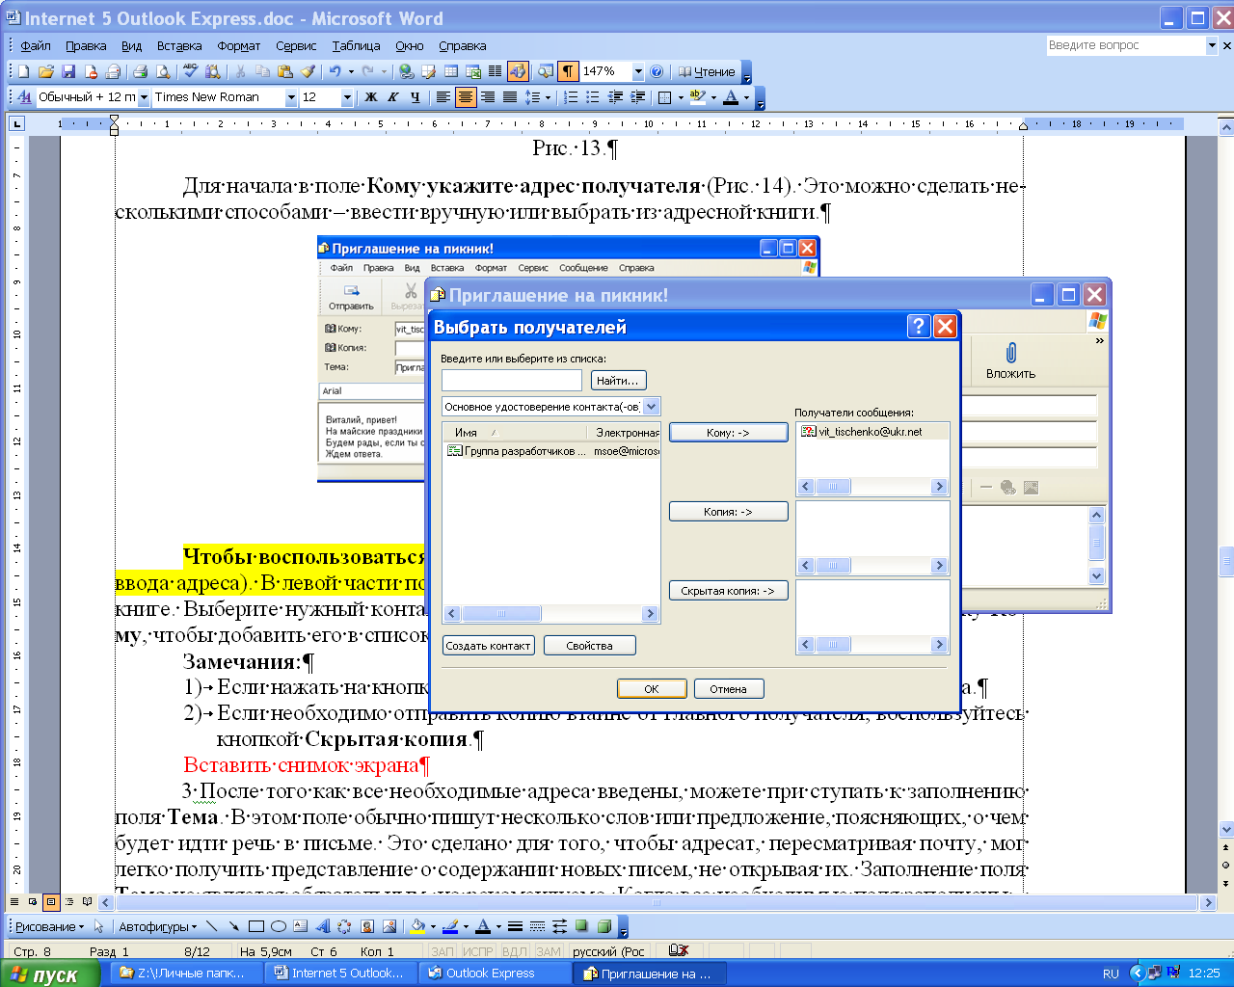Expand the Основное удостоверение contacts dropdown
Viewport: 1234px width, 987px height.
click(x=652, y=407)
